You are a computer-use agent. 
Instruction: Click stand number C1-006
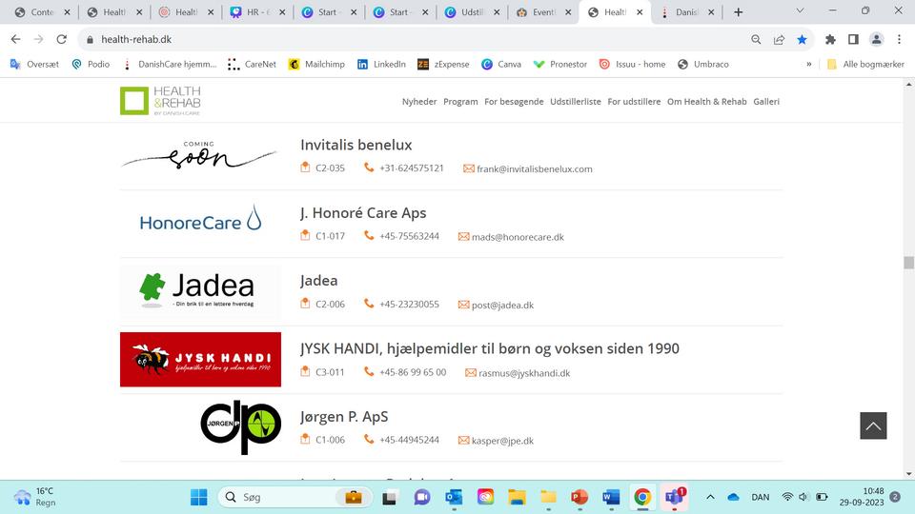click(331, 440)
